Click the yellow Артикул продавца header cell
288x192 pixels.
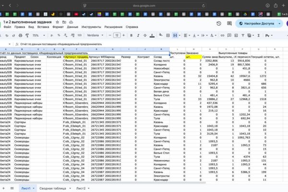[77, 57]
